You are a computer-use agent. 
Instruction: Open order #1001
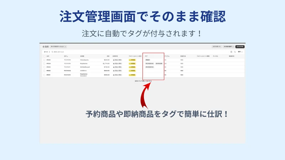pyautogui.click(x=48, y=75)
